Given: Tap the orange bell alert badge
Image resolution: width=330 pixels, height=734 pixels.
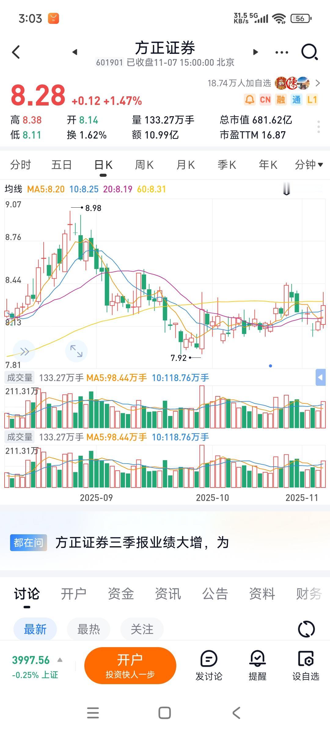Looking at the screenshot, I should click(250, 100).
